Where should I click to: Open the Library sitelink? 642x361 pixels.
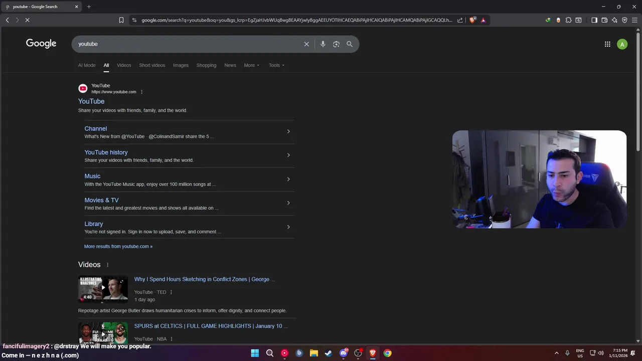pos(94,224)
